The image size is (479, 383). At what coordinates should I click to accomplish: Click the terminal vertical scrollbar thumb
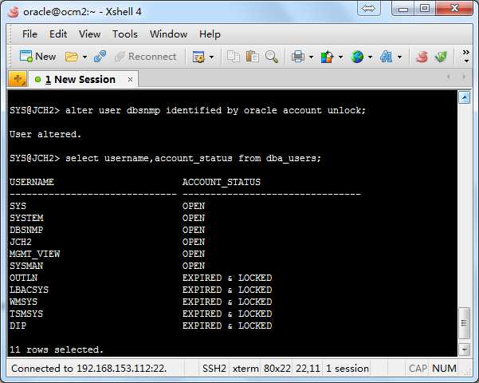465,323
